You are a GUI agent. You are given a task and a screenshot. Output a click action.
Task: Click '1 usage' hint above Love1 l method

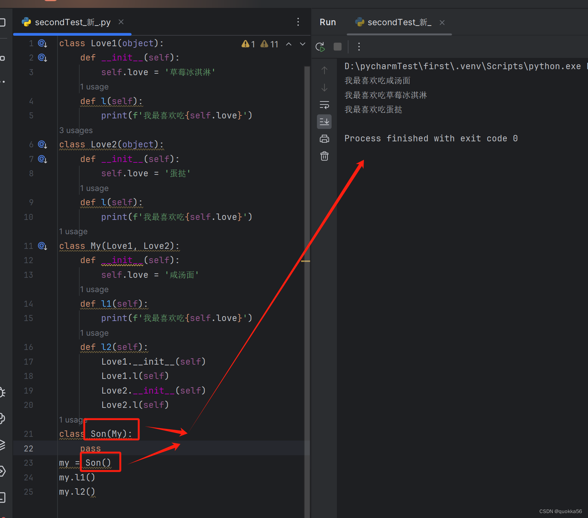(94, 87)
